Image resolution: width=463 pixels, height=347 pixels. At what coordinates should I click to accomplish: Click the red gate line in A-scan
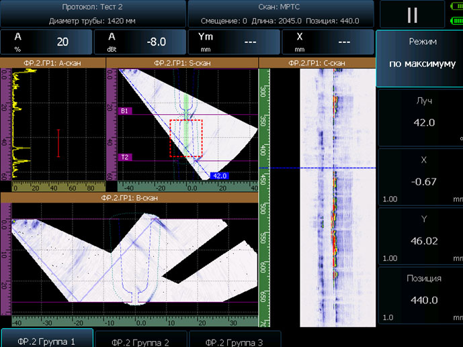[x=58, y=143]
